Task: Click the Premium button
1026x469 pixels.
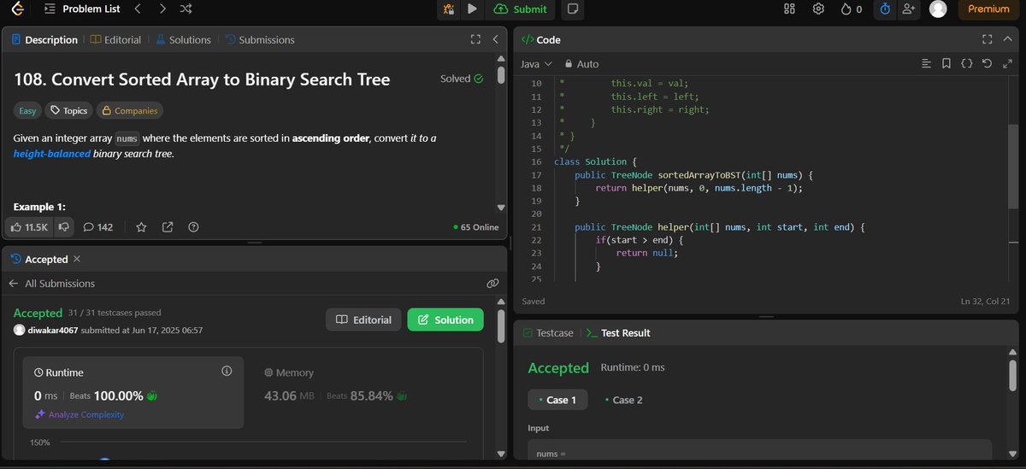Action: 988,9
